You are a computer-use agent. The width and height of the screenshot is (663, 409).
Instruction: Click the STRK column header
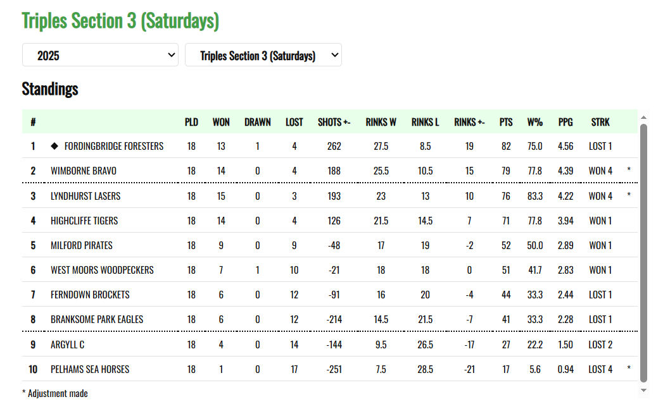tap(600, 122)
